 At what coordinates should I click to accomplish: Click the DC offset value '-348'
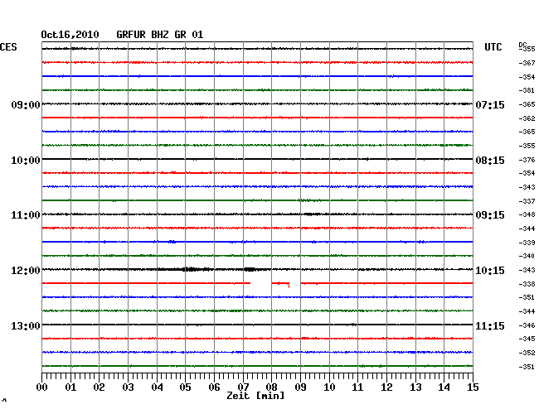coord(527,214)
